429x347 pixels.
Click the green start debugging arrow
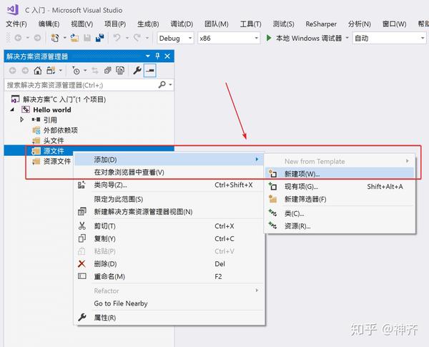point(269,38)
